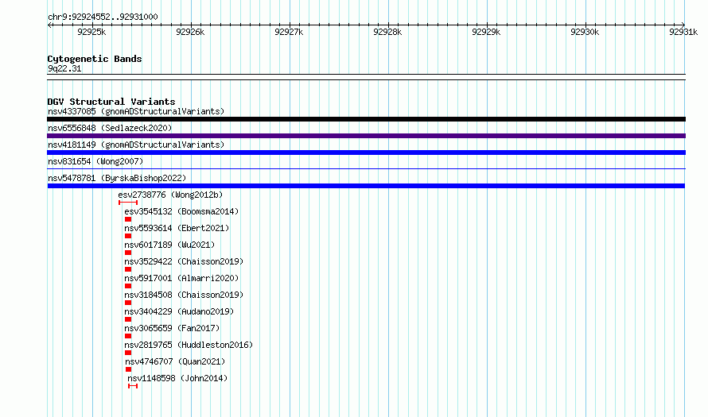708x417 pixels.
Task: Click the chr9:92924552..92931000 coordinates text
Action: [x=103, y=17]
